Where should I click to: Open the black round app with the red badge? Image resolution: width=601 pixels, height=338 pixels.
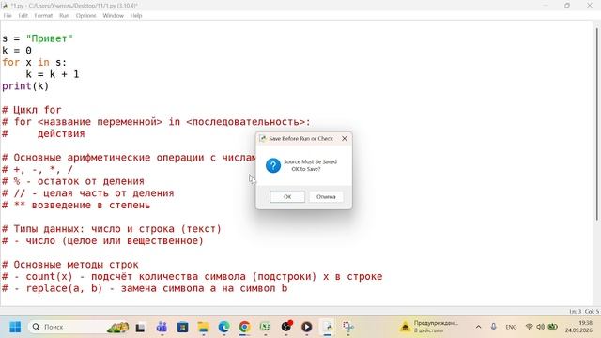point(286,327)
